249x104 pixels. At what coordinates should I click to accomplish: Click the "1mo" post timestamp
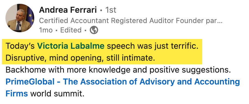[46, 30]
